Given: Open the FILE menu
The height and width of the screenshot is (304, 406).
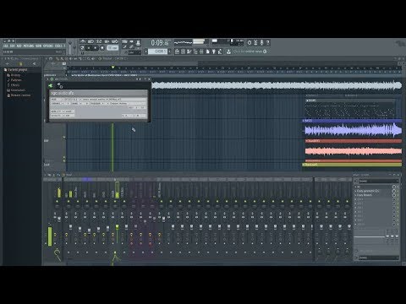Looking at the screenshot, I should (6, 46).
